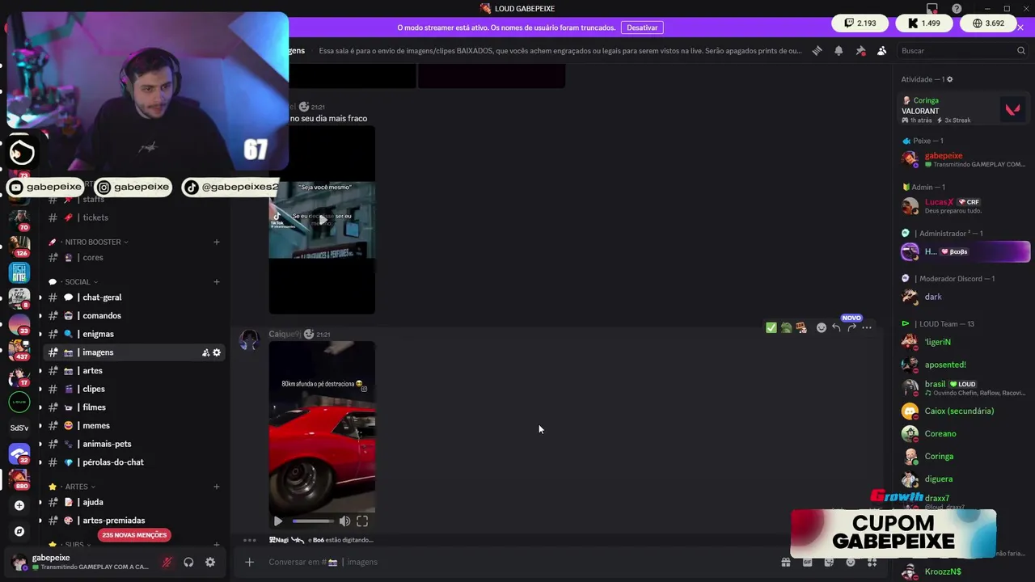Play the 'Seja você mesmo' TikTok video
This screenshot has height=582, width=1035.
click(323, 219)
